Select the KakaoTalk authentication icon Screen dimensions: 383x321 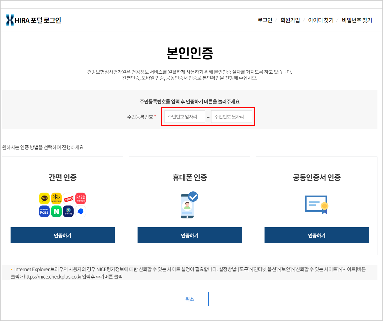44,198
